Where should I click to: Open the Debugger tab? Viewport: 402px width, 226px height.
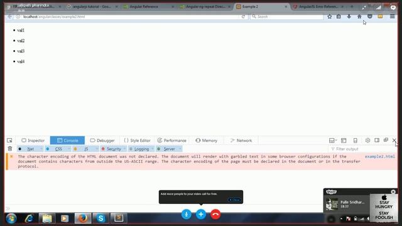point(102,141)
